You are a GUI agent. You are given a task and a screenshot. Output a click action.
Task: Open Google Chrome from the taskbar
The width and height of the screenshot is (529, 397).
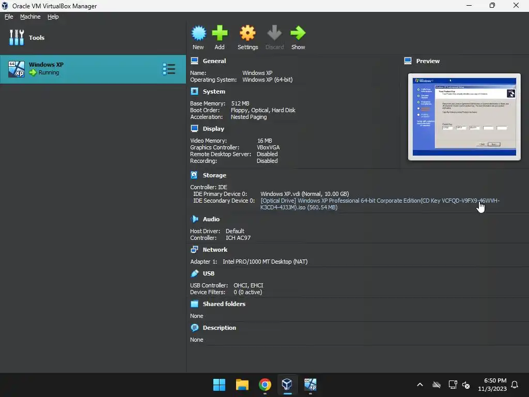(x=265, y=385)
